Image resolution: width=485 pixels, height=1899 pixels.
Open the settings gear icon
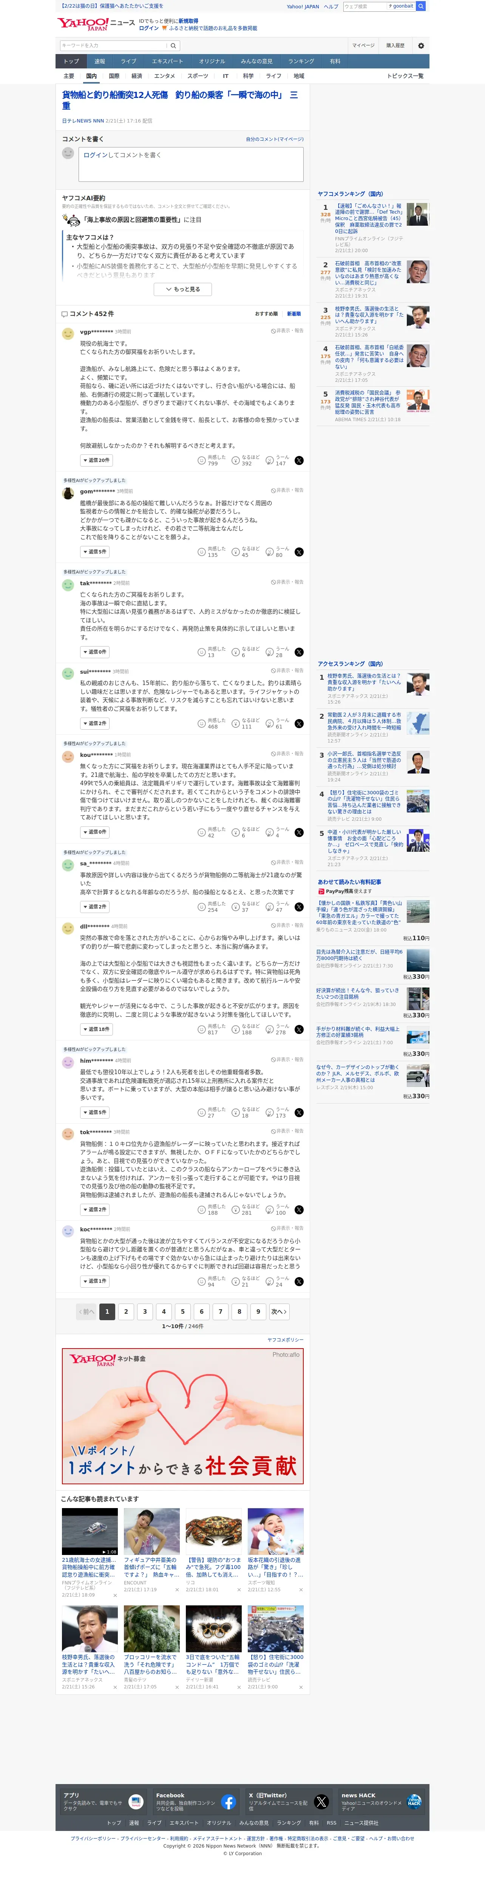click(421, 46)
